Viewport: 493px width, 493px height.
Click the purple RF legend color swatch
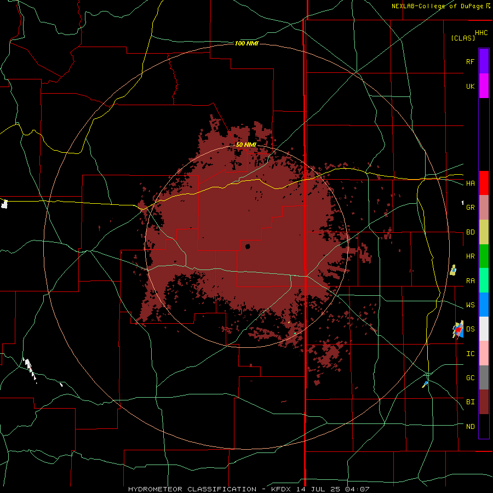pos(484,61)
